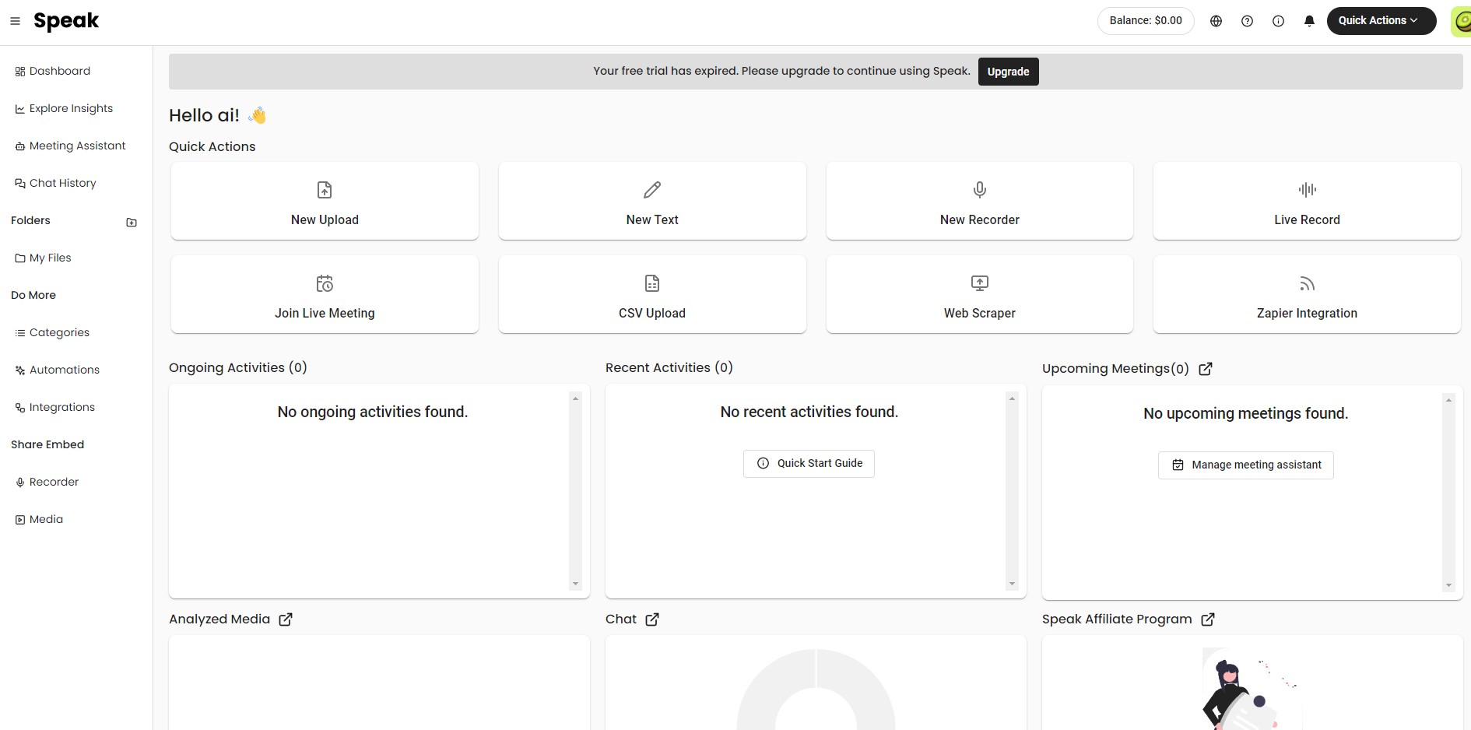The height and width of the screenshot is (730, 1471).
Task: Open the language globe icon
Action: pos(1216,21)
